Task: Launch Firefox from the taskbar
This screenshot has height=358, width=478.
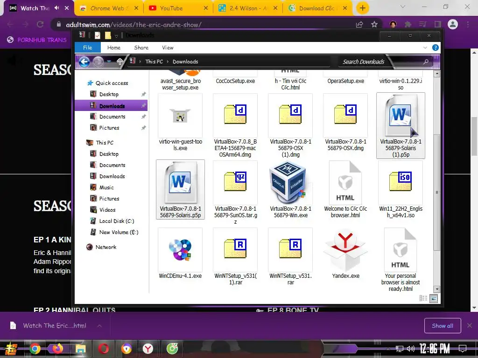Action: tap(57, 348)
